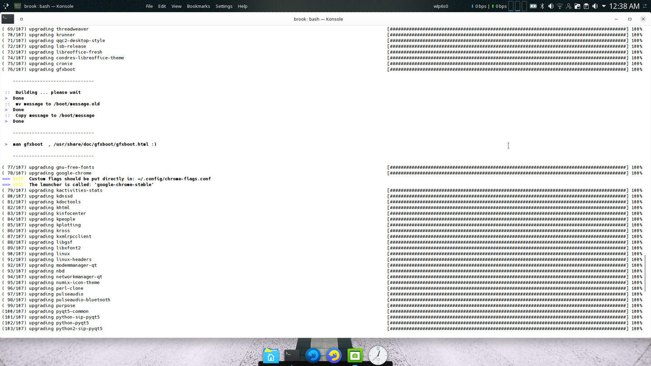The width and height of the screenshot is (651, 366).
Task: Click the analog clock dock icon
Action: click(x=377, y=356)
